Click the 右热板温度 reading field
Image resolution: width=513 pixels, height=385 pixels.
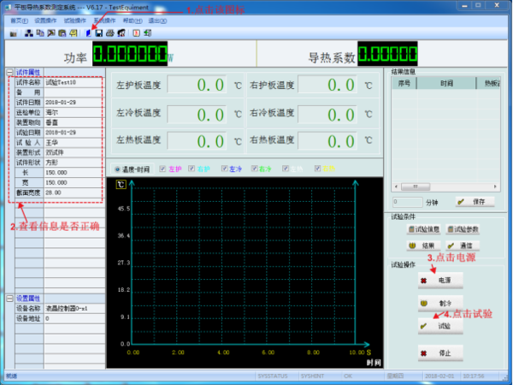click(327, 141)
